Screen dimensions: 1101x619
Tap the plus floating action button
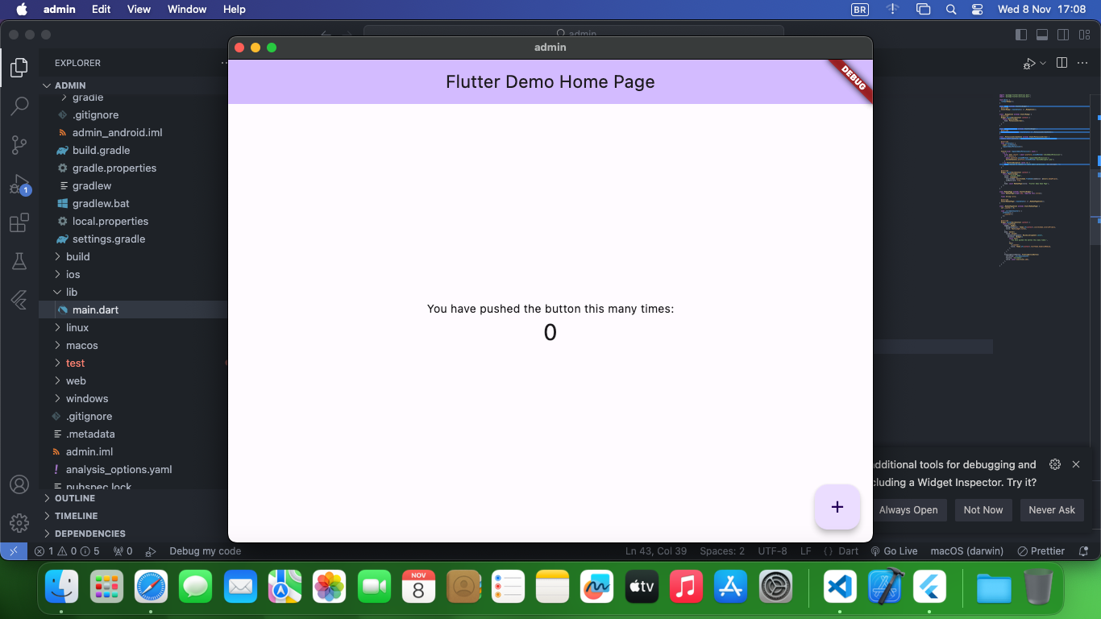pyautogui.click(x=837, y=507)
